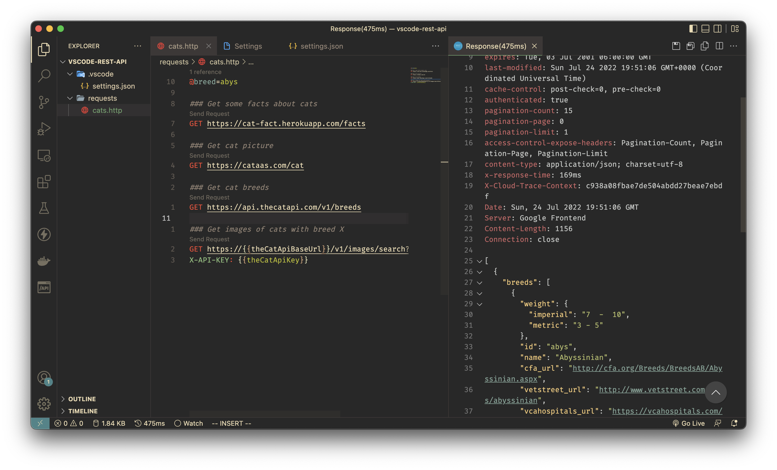Open Remote Explorer view
Image resolution: width=777 pixels, height=470 pixels.
click(44, 155)
